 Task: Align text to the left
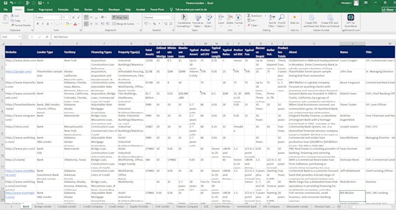coord(86,24)
